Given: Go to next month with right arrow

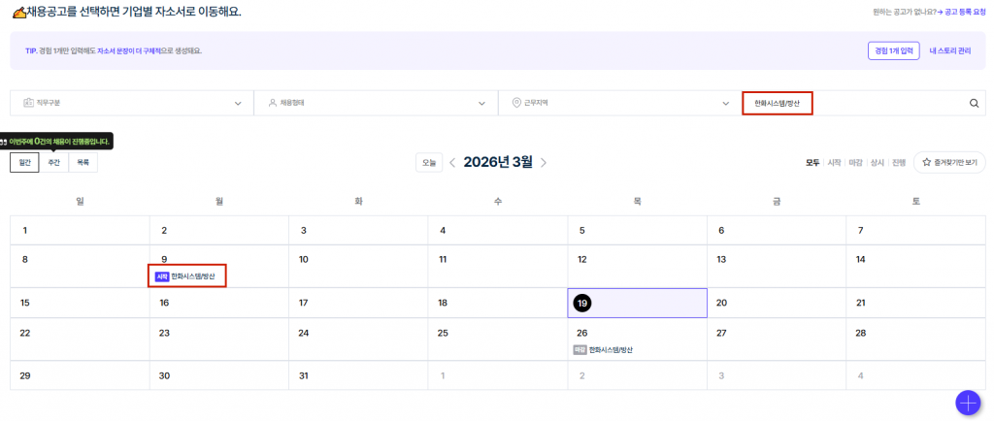Looking at the screenshot, I should pyautogui.click(x=544, y=163).
